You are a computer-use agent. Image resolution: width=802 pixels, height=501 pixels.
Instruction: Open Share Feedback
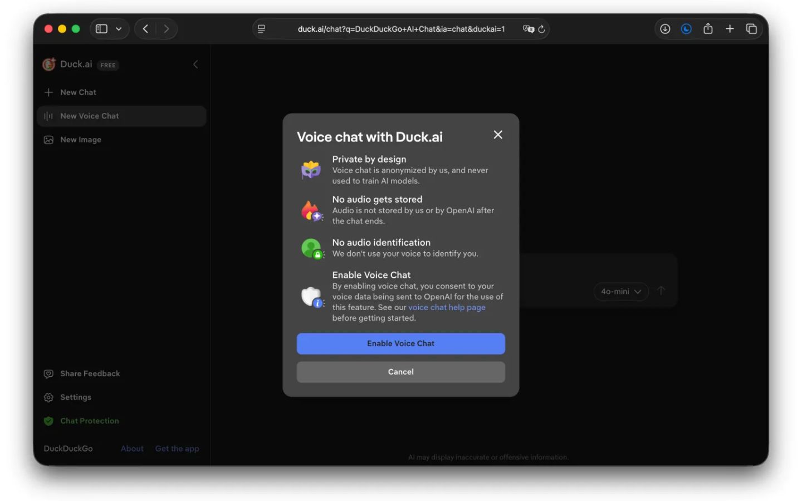82,374
